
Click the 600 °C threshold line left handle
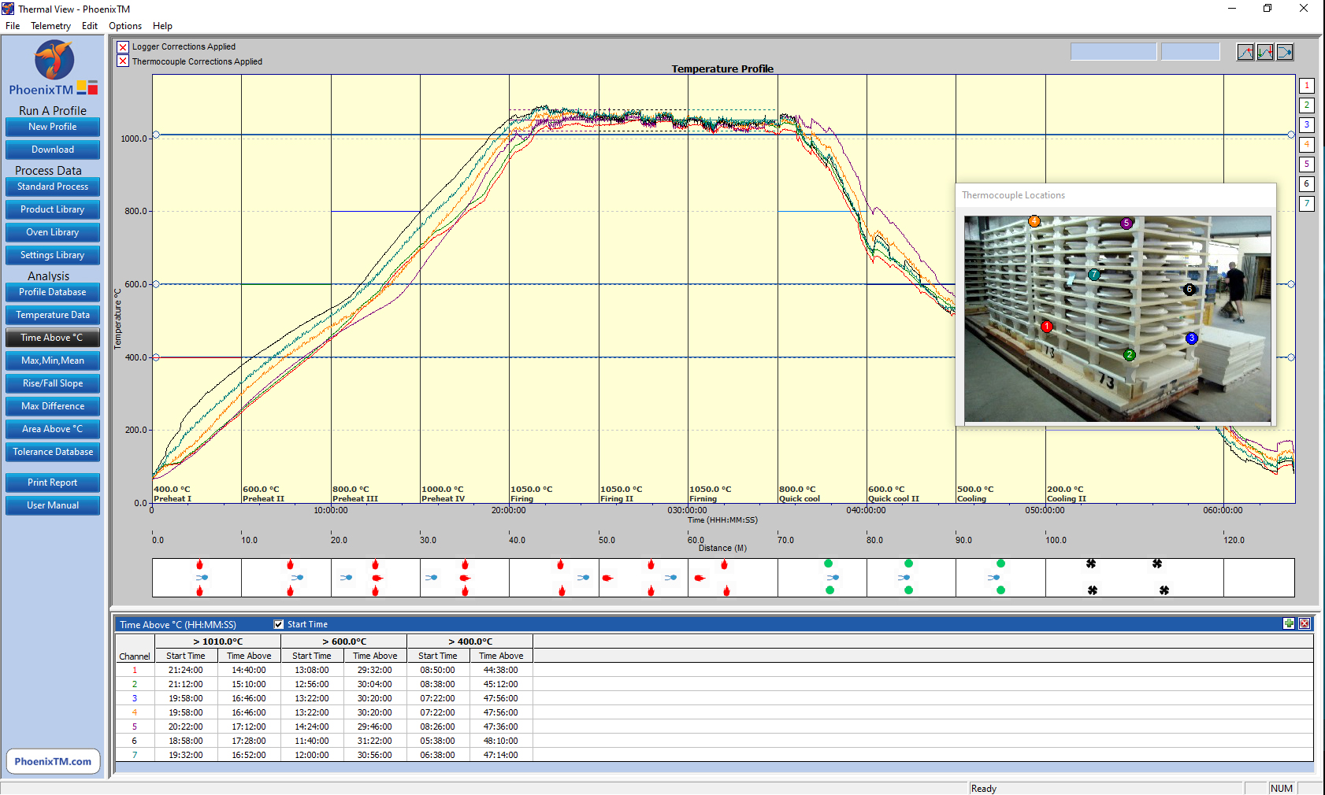pyautogui.click(x=156, y=284)
